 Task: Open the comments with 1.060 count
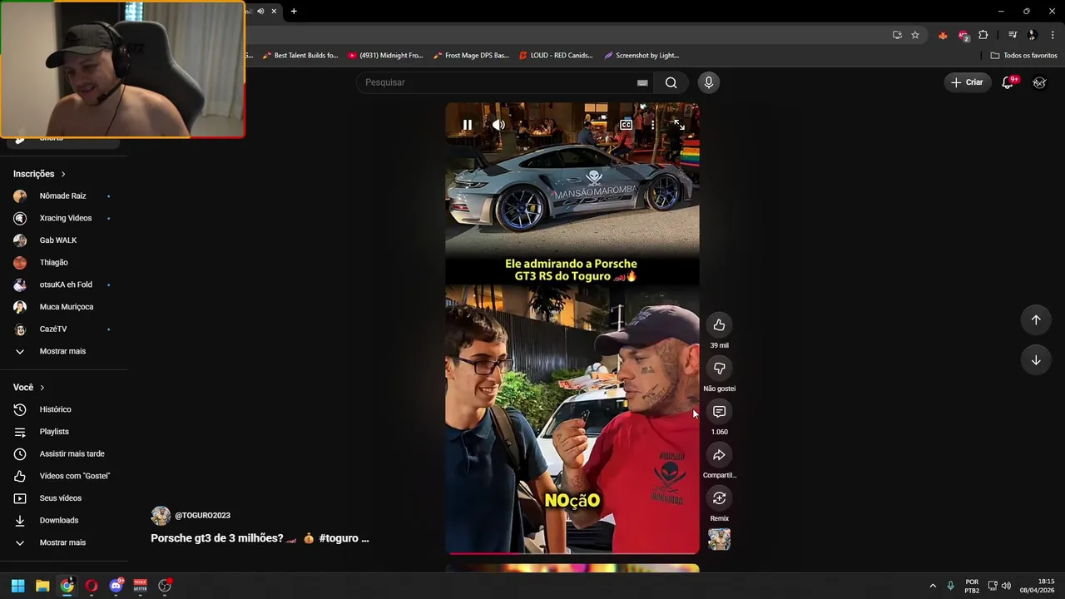click(720, 412)
